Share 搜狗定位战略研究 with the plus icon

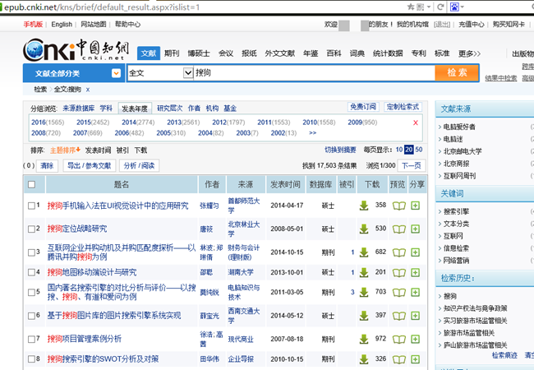(x=415, y=229)
